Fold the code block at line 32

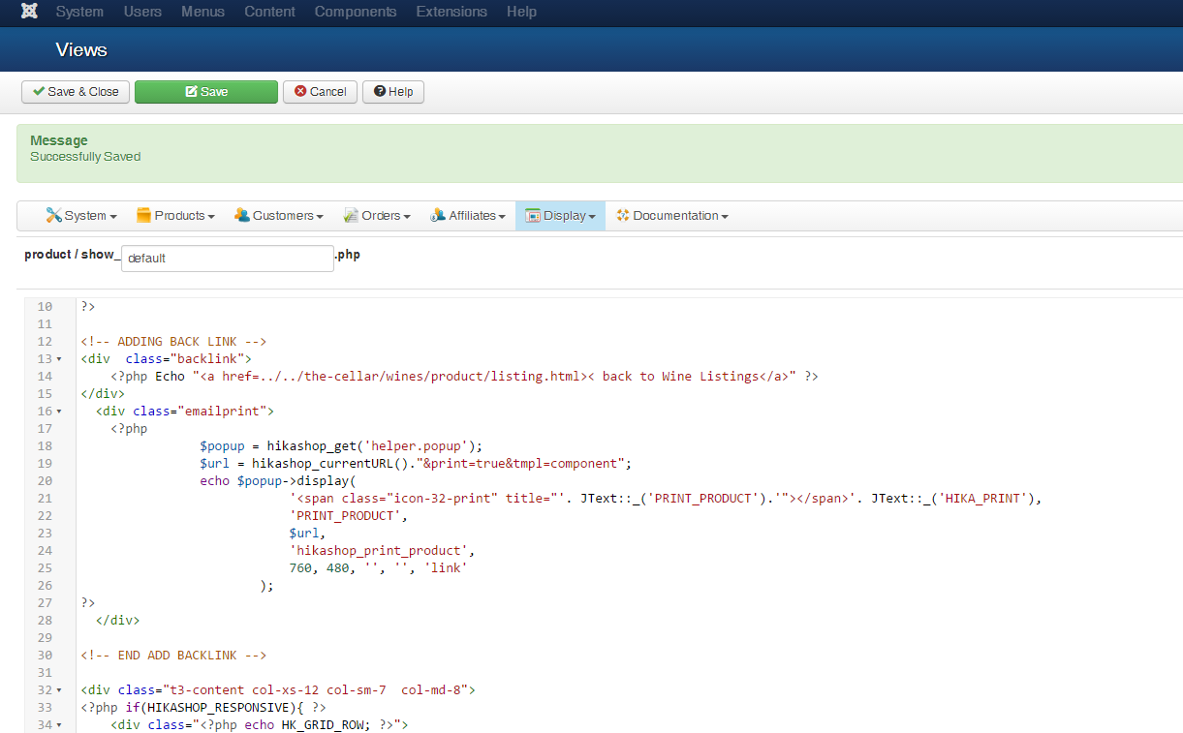(59, 690)
